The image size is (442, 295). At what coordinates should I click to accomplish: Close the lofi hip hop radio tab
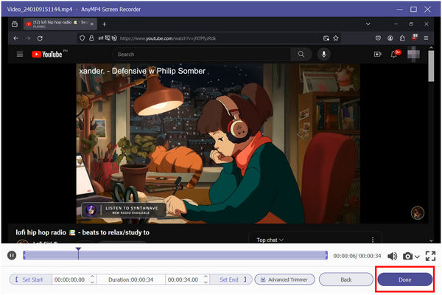click(x=92, y=24)
